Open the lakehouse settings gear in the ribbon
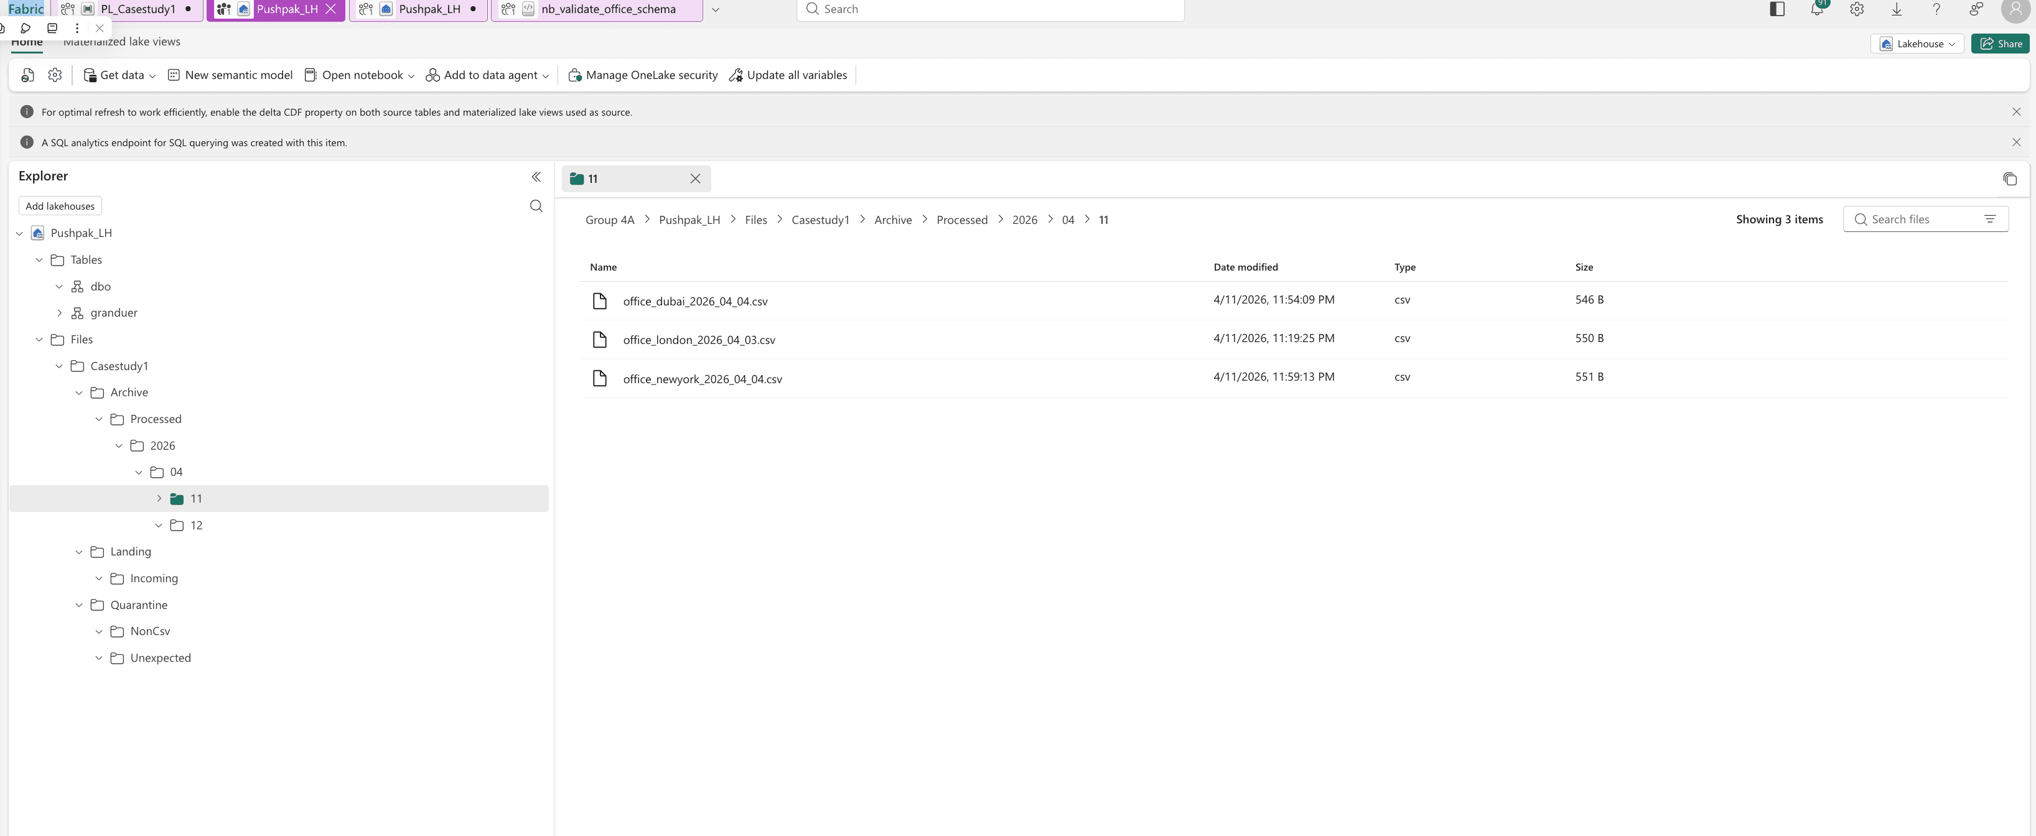Image resolution: width=2036 pixels, height=836 pixels. (x=55, y=75)
